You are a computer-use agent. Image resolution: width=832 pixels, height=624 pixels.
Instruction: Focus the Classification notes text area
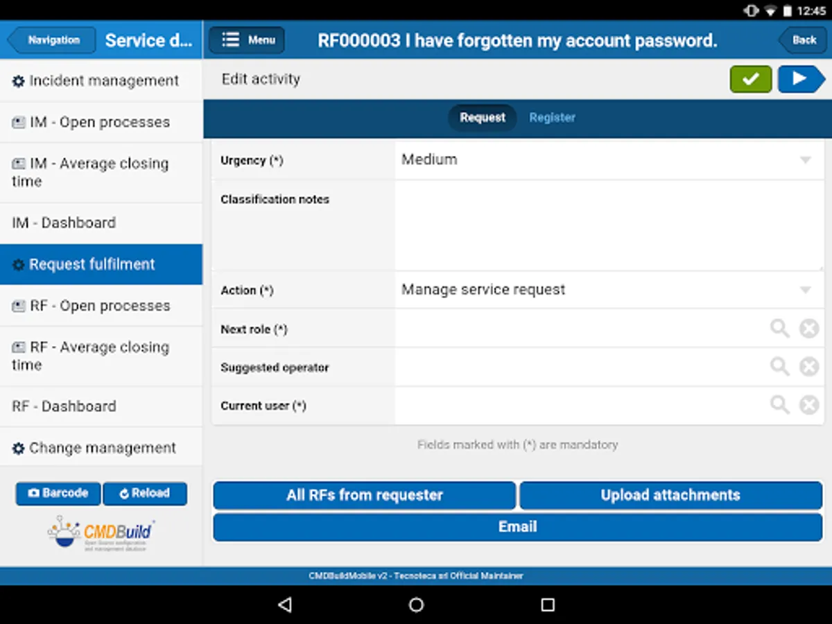click(x=609, y=225)
